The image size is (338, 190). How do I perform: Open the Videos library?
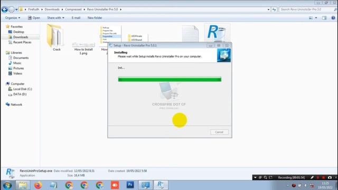(17, 73)
